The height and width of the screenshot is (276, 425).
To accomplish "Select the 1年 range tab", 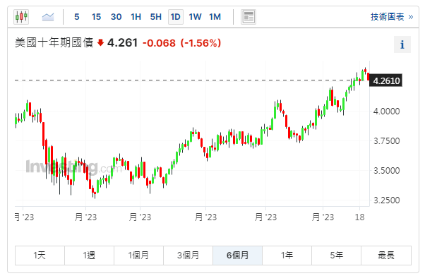I will [287, 256].
